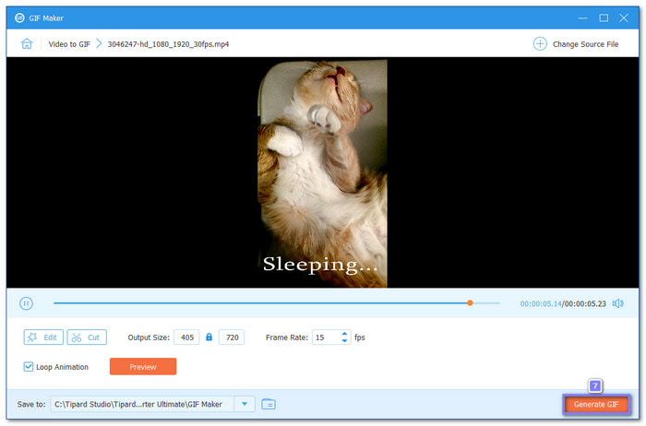This screenshot has height=426, width=646.
Task: Click the total duration 00:00:05.23
Action: (585, 303)
